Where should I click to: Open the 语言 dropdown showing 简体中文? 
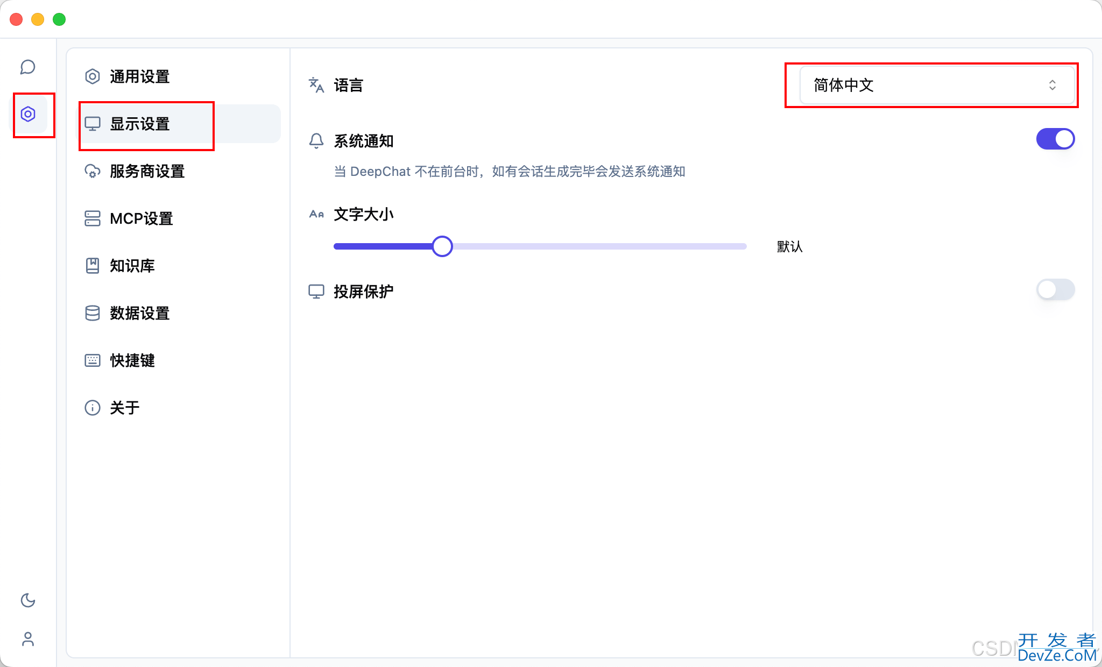[937, 85]
